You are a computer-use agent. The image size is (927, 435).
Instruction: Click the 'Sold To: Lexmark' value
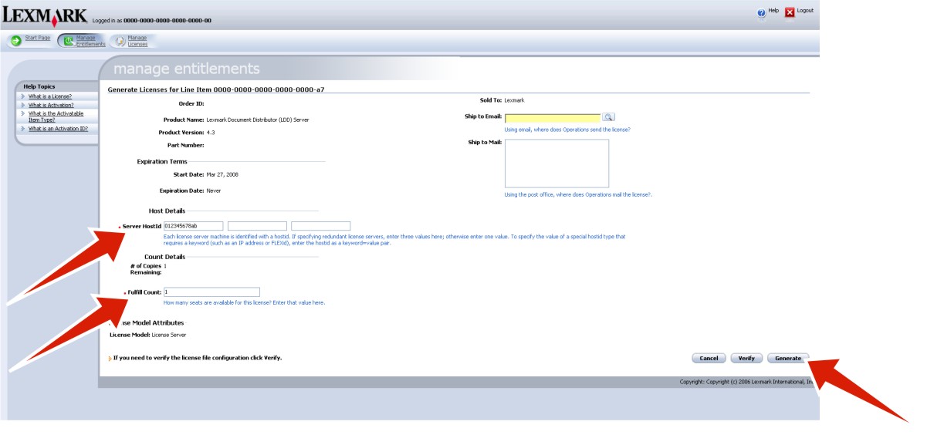(514, 100)
